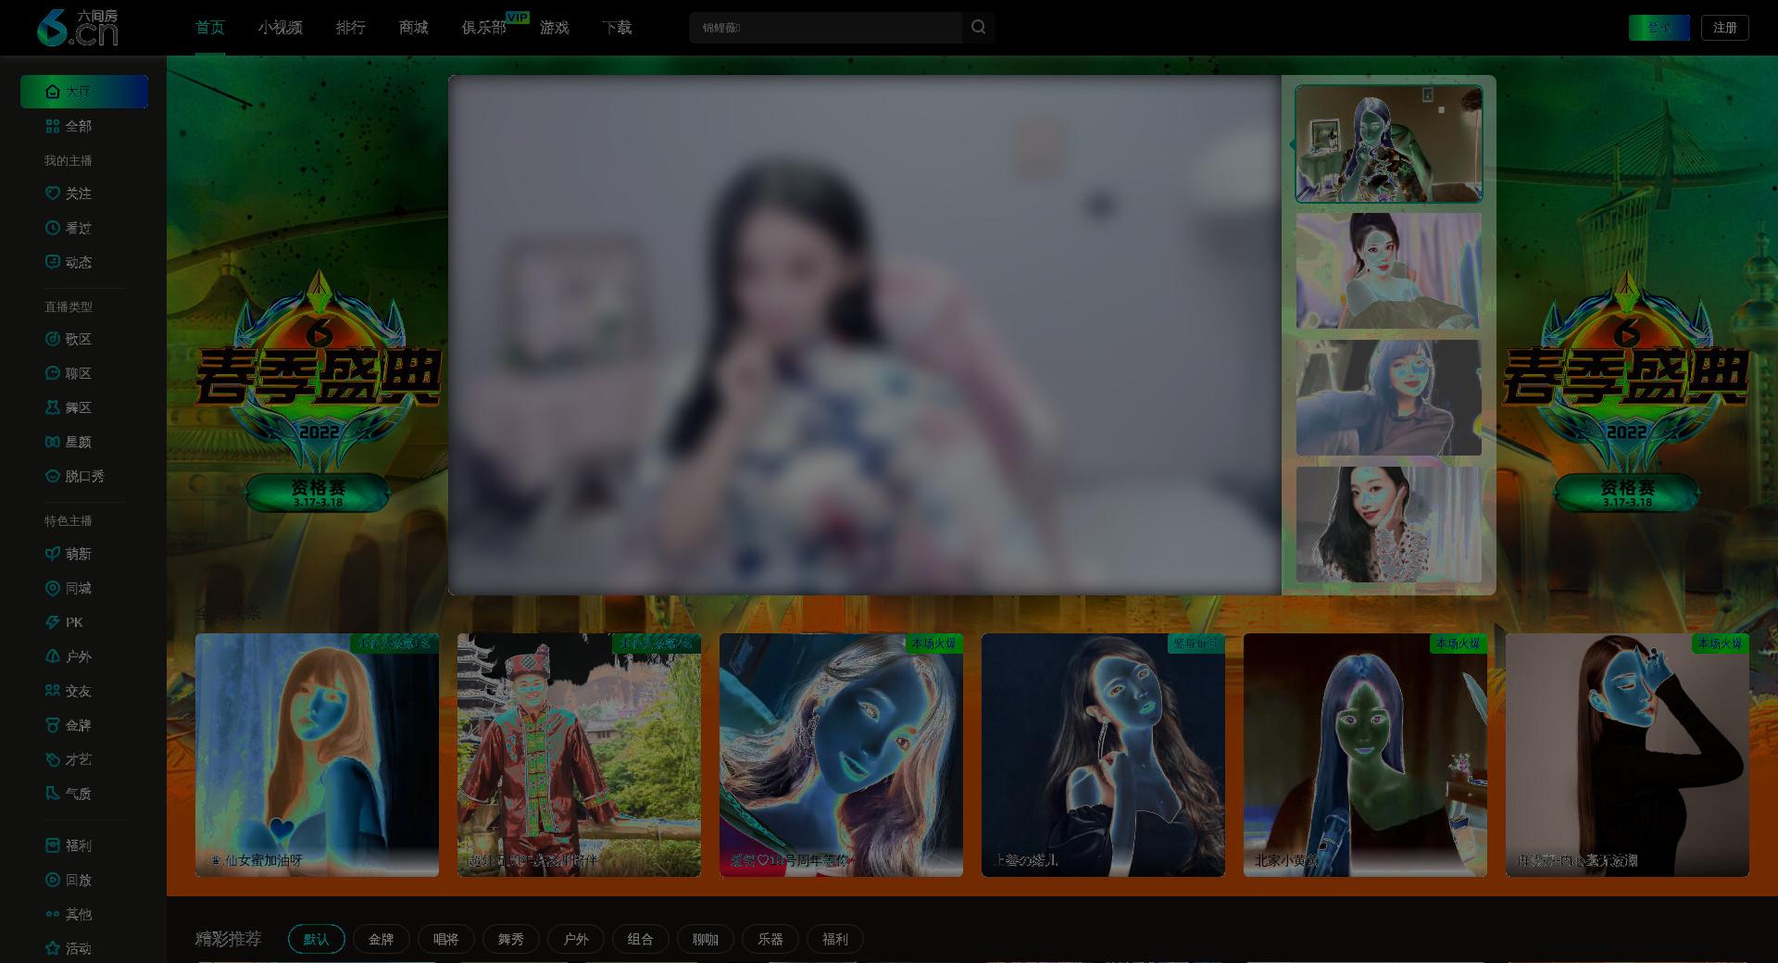
Task: Select the 组合 filter pill
Action: click(x=641, y=939)
